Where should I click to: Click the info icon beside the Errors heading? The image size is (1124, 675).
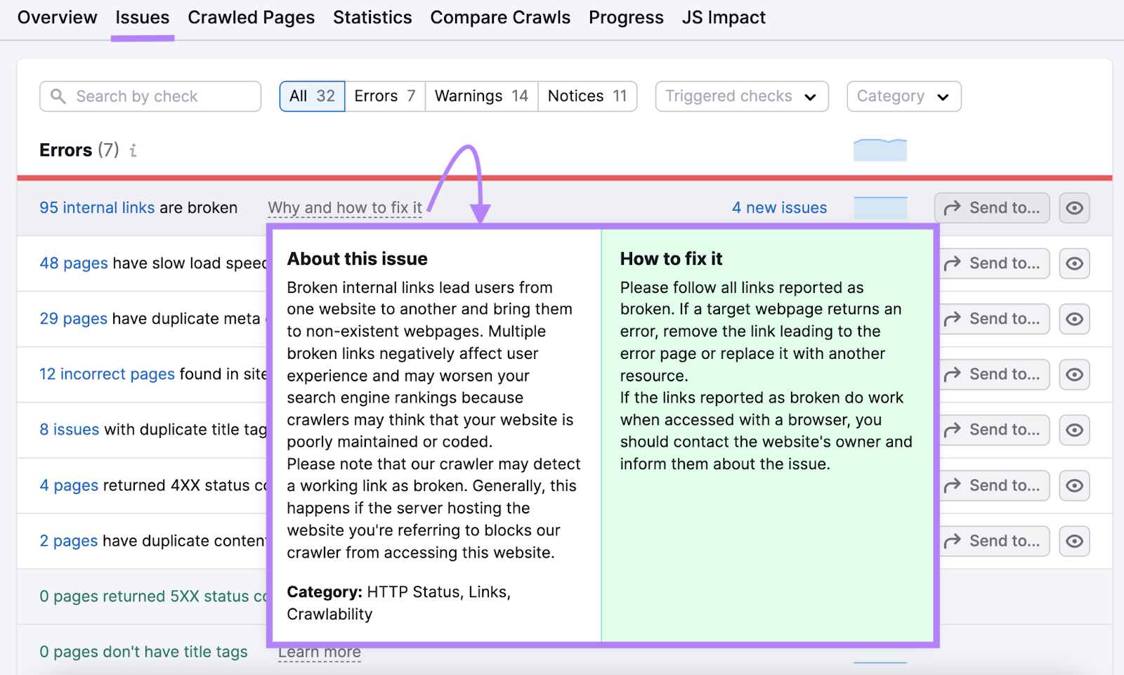point(133,150)
